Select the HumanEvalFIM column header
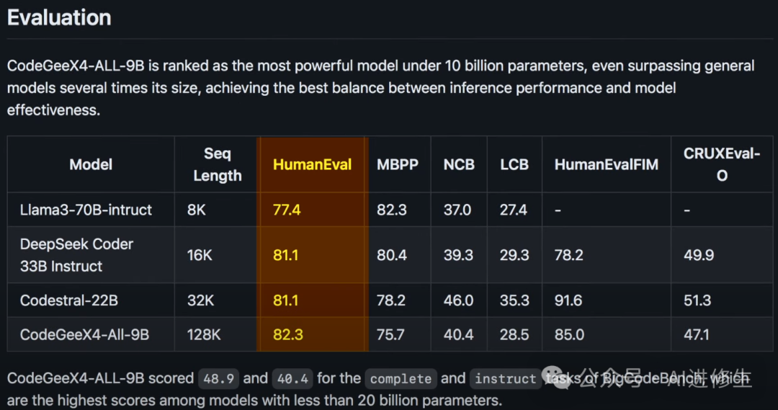Viewport: 778px width, 410px height. (x=606, y=164)
